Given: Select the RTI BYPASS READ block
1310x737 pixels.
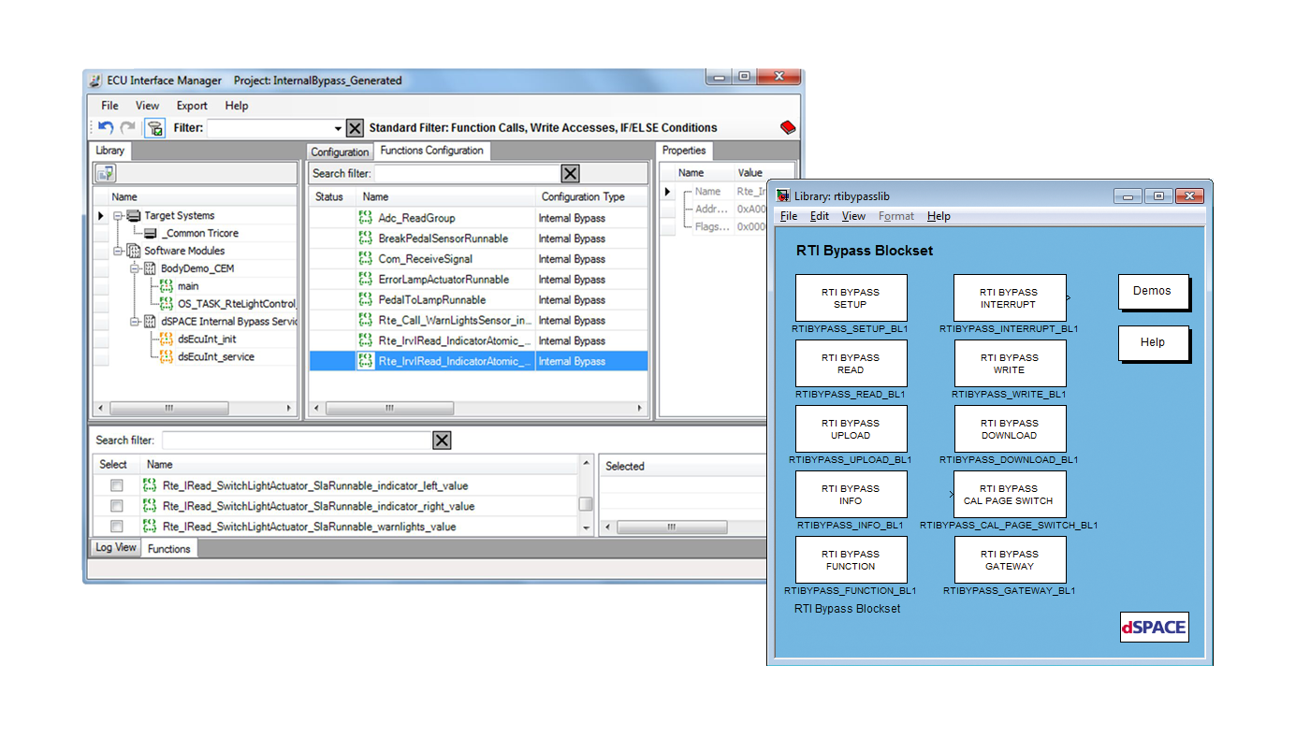Looking at the screenshot, I should pos(851,364).
